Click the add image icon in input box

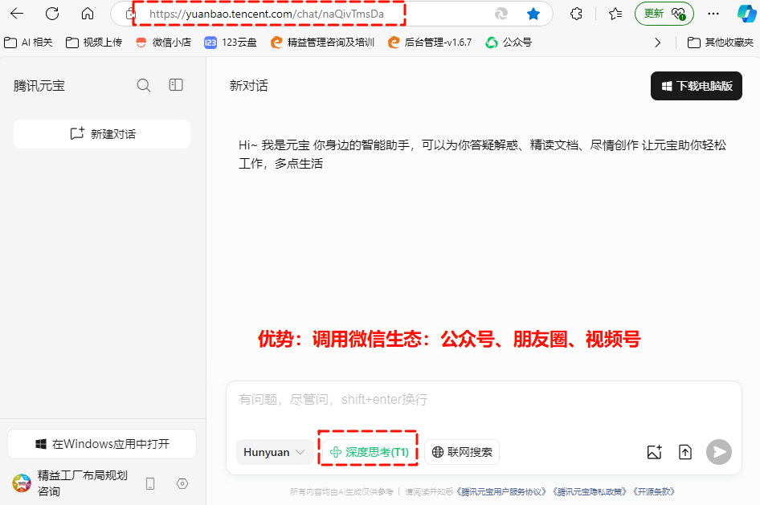click(654, 452)
